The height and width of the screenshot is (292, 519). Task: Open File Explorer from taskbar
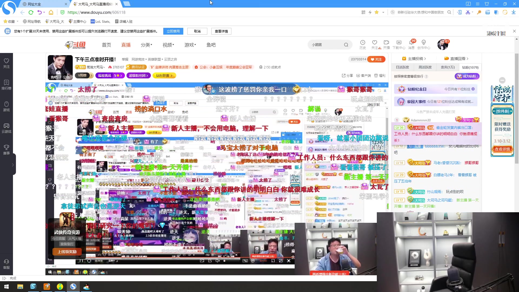pyautogui.click(x=20, y=287)
